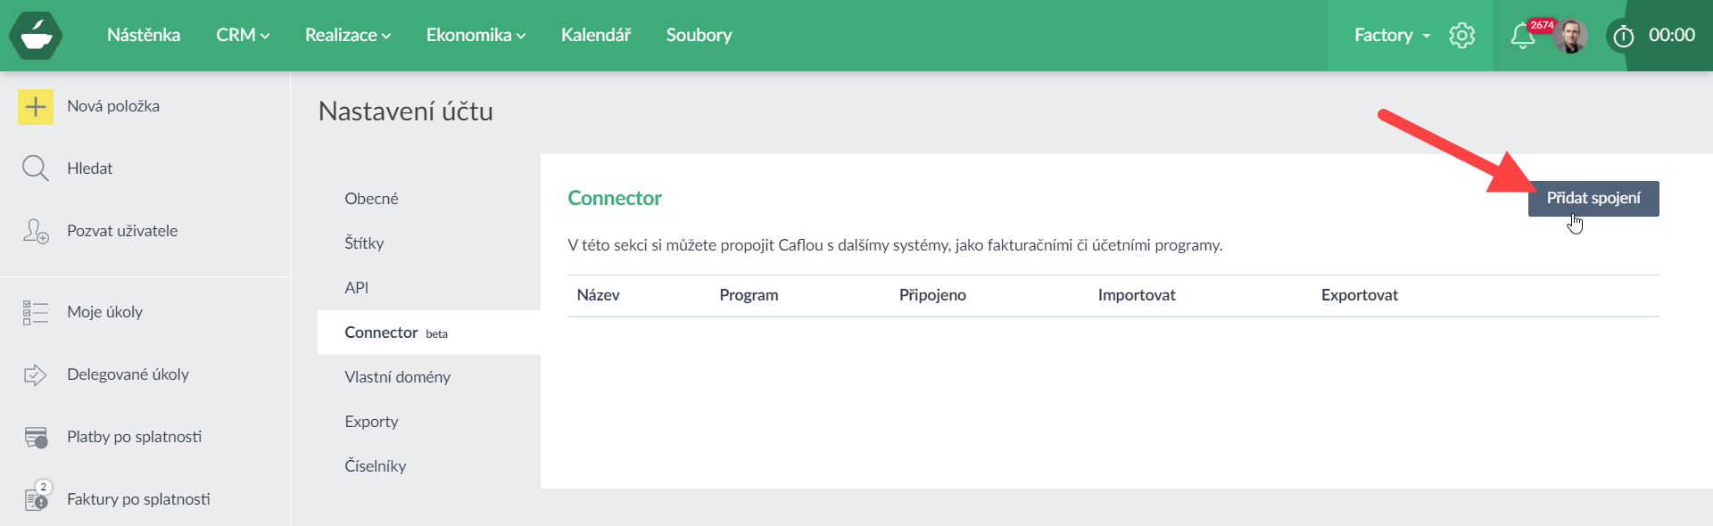Viewport: 1713px width, 526px height.
Task: Click the Moje úkoly checklist icon
Action: pos(36,312)
